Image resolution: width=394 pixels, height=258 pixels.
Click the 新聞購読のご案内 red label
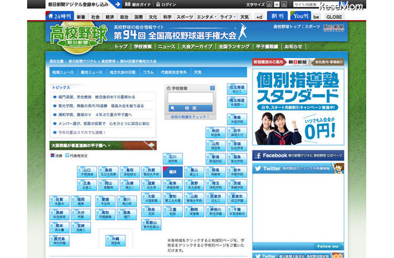coord(268,62)
